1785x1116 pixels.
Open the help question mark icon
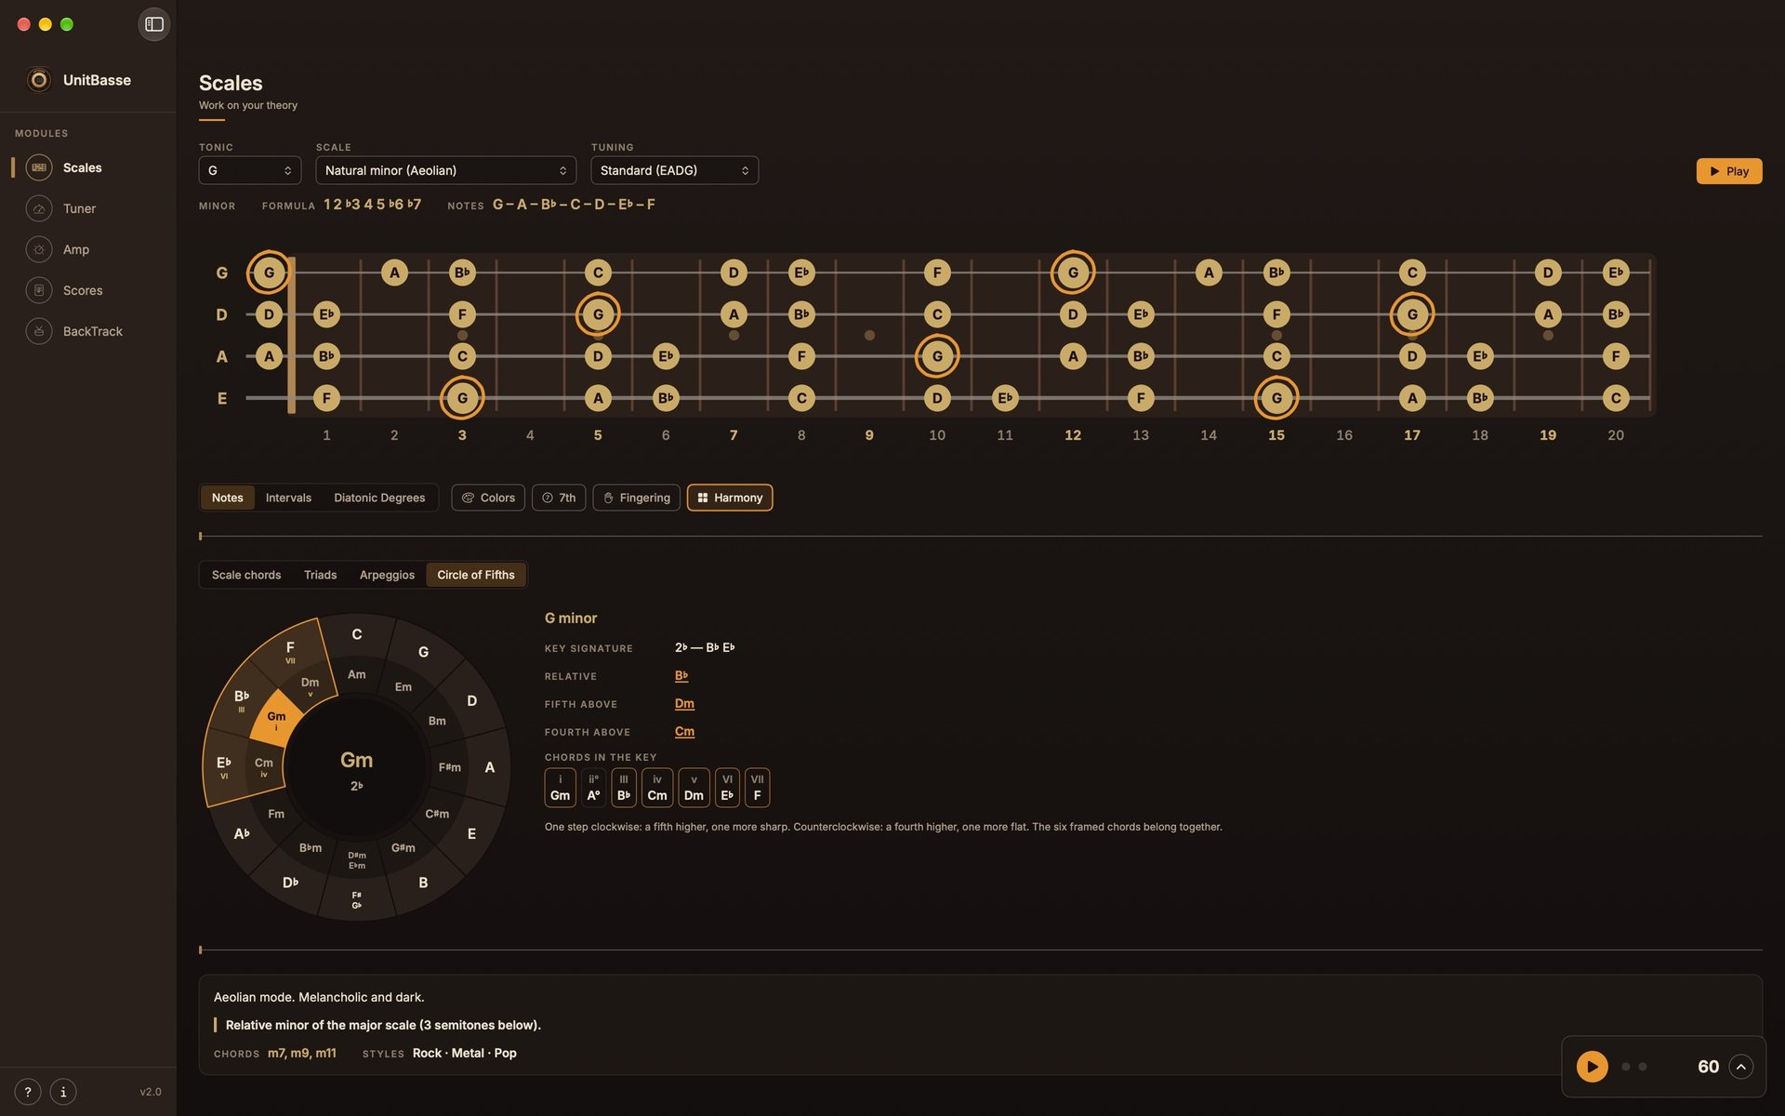[28, 1092]
